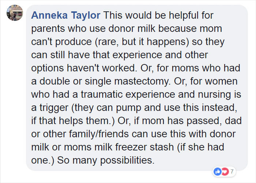The width and height of the screenshot is (256, 183).
Task: Click the Anneka Taylor name link
Action: 65,15
